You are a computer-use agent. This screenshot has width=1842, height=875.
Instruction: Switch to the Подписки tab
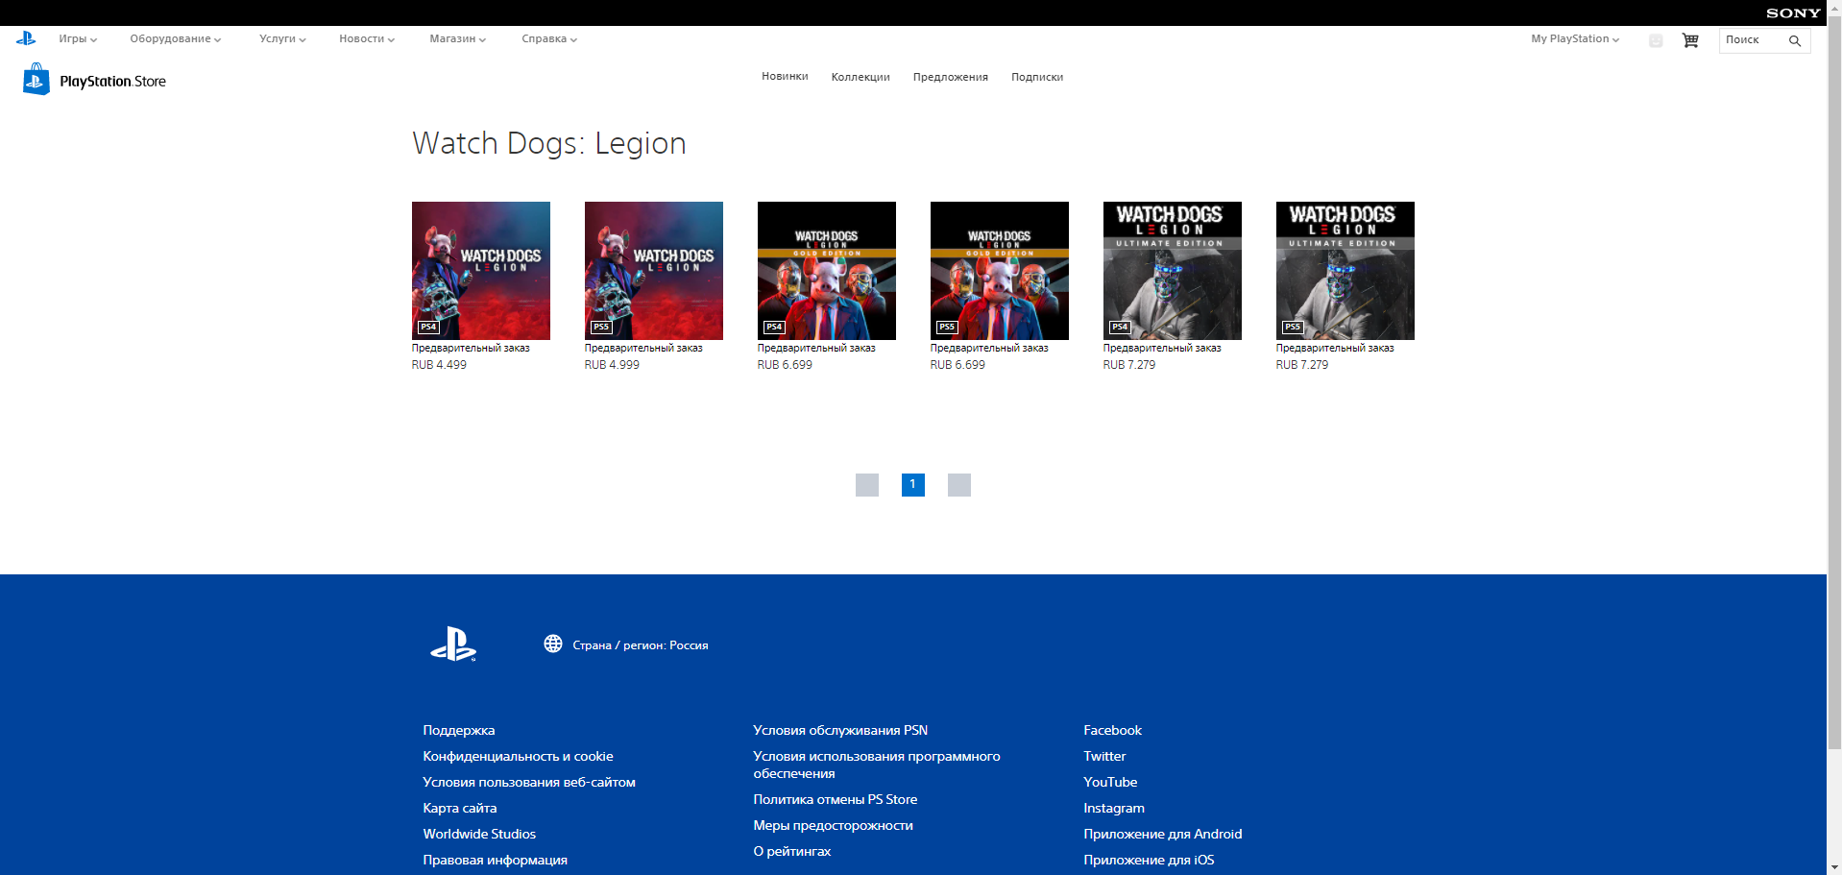click(x=1037, y=77)
